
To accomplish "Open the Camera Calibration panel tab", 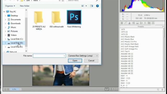I will (x=149, y=23).
